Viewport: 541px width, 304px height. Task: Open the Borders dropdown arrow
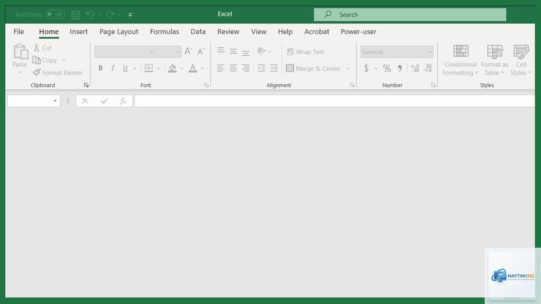coord(158,68)
